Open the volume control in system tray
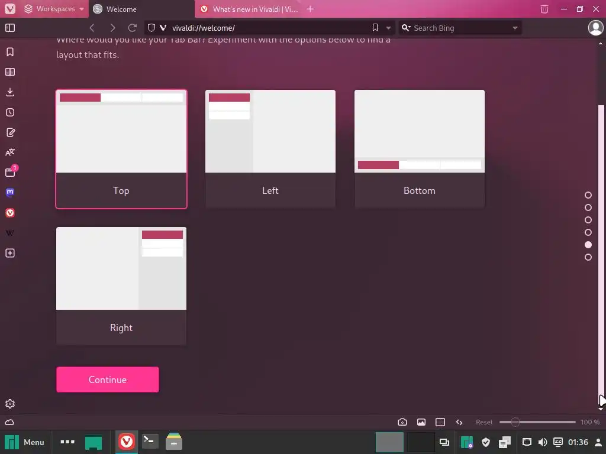The height and width of the screenshot is (454, 606). tap(543, 442)
